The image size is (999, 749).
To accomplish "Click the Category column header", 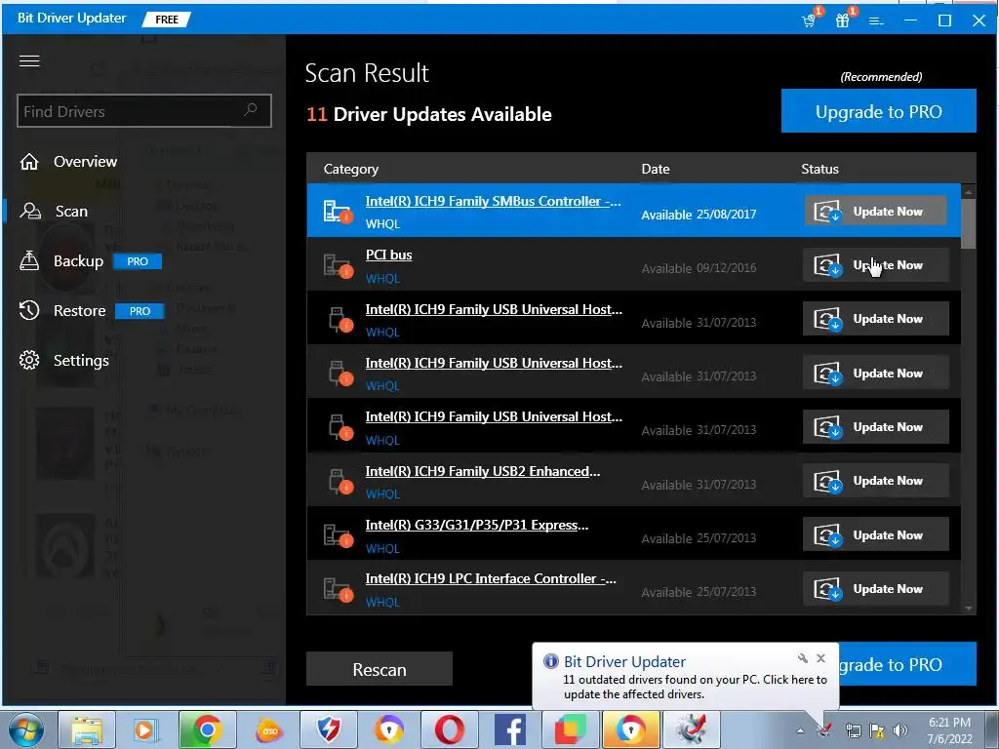I will click(351, 169).
